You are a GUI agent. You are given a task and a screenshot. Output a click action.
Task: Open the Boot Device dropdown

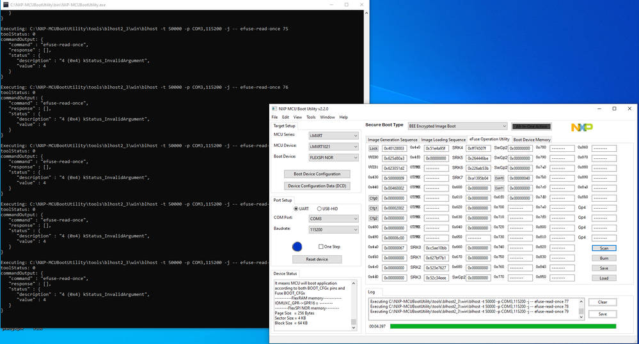[x=333, y=158]
